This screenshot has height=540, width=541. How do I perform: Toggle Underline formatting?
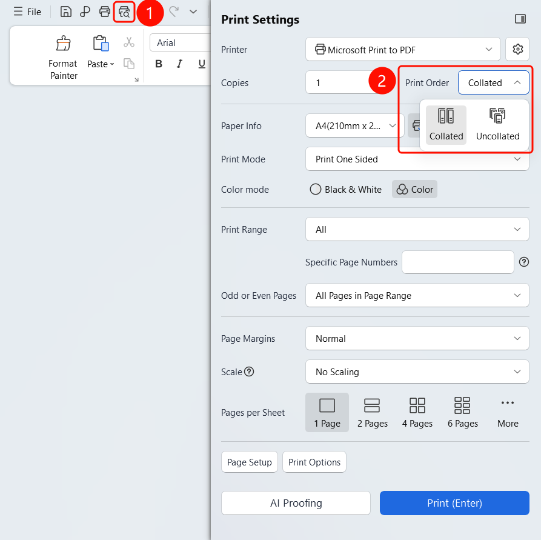tap(202, 64)
